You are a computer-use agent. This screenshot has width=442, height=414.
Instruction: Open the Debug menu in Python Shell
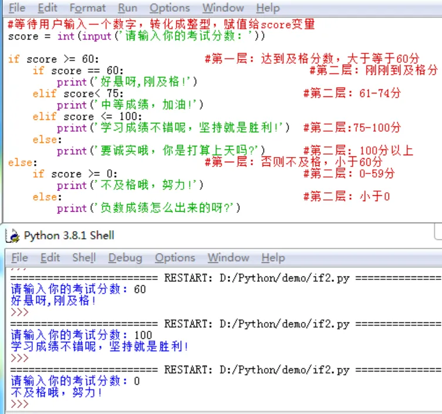pos(125,258)
